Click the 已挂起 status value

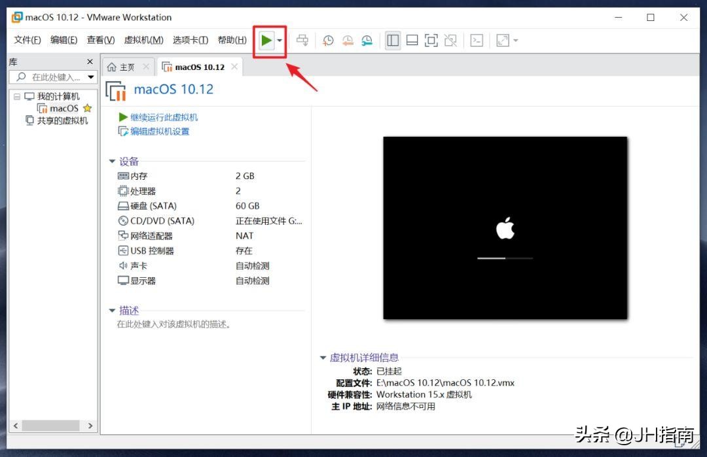pyautogui.click(x=389, y=371)
